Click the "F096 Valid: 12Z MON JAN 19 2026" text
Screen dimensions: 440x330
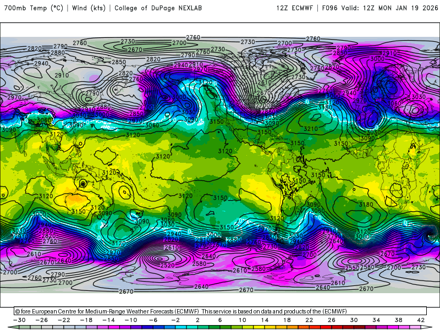click(x=380, y=8)
